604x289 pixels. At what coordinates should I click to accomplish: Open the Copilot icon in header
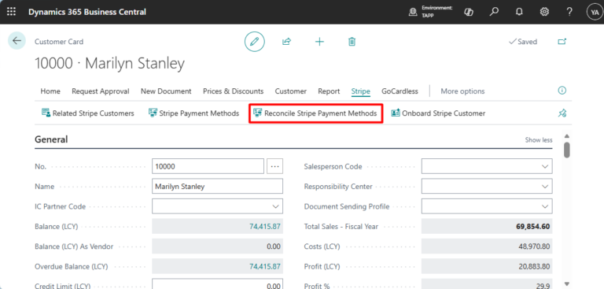pyautogui.click(x=469, y=12)
